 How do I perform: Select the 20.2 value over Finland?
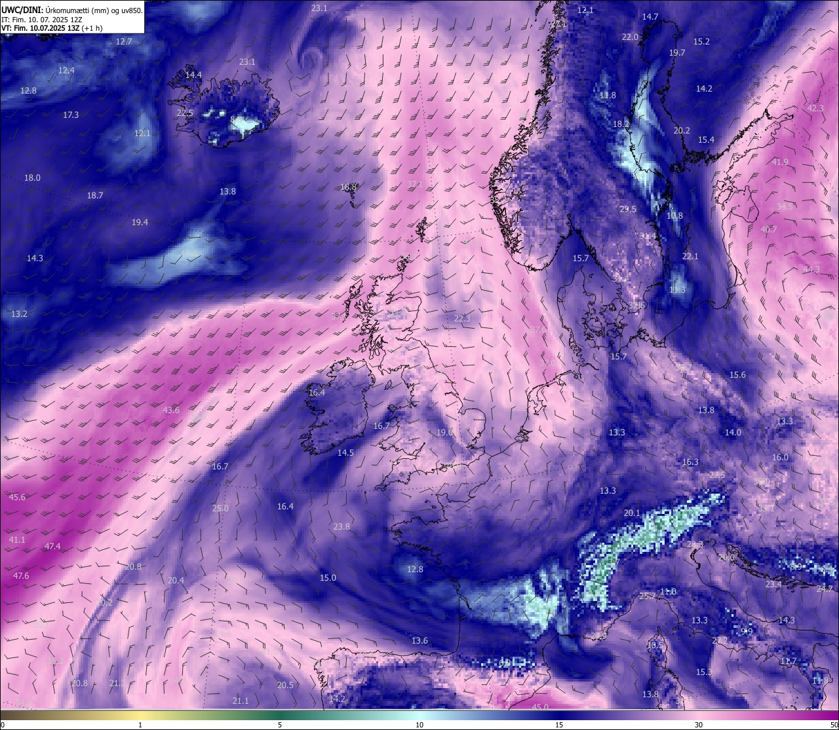click(x=682, y=130)
